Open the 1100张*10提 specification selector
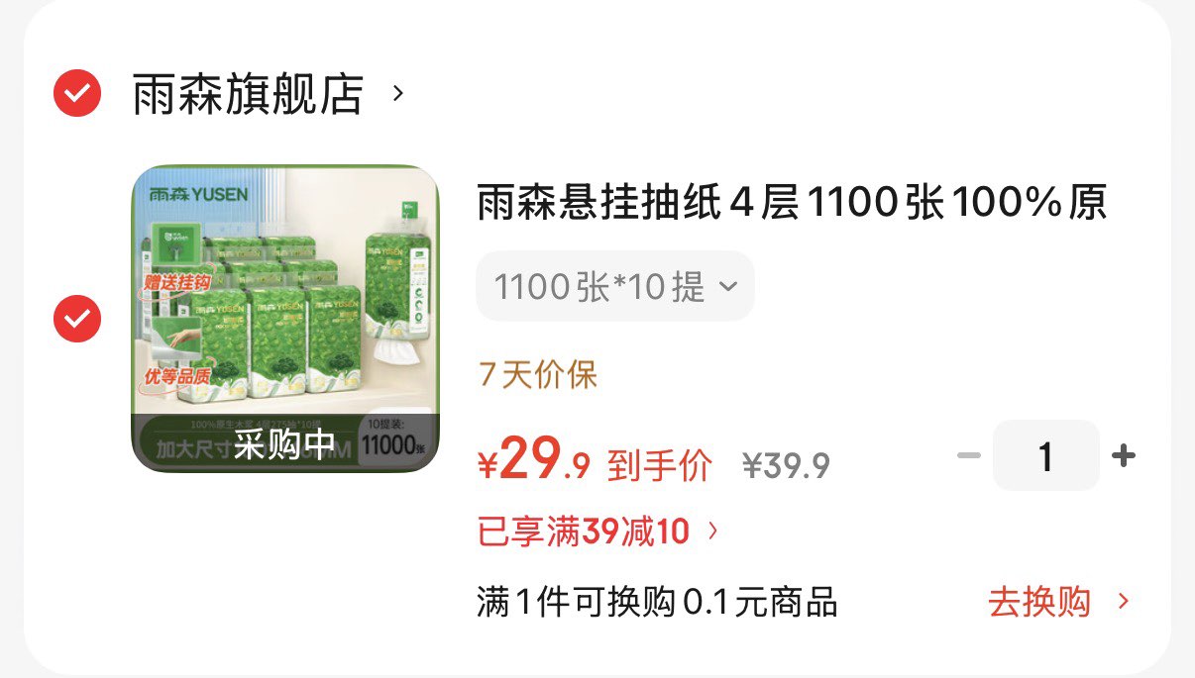 pyautogui.click(x=615, y=286)
